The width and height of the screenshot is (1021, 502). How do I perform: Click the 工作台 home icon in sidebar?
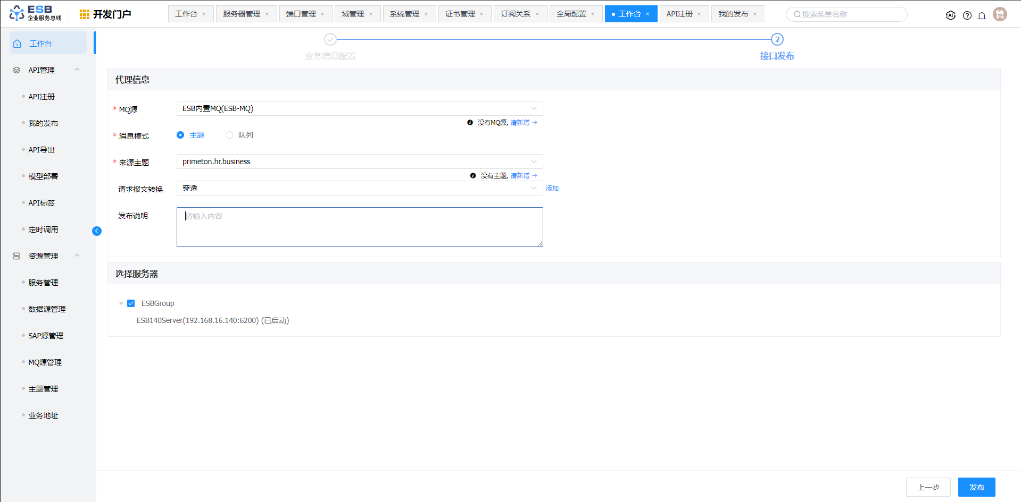[x=18, y=44]
